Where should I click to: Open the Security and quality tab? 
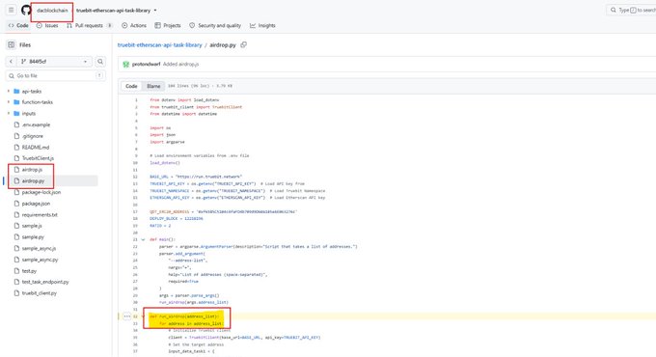[x=215, y=25]
